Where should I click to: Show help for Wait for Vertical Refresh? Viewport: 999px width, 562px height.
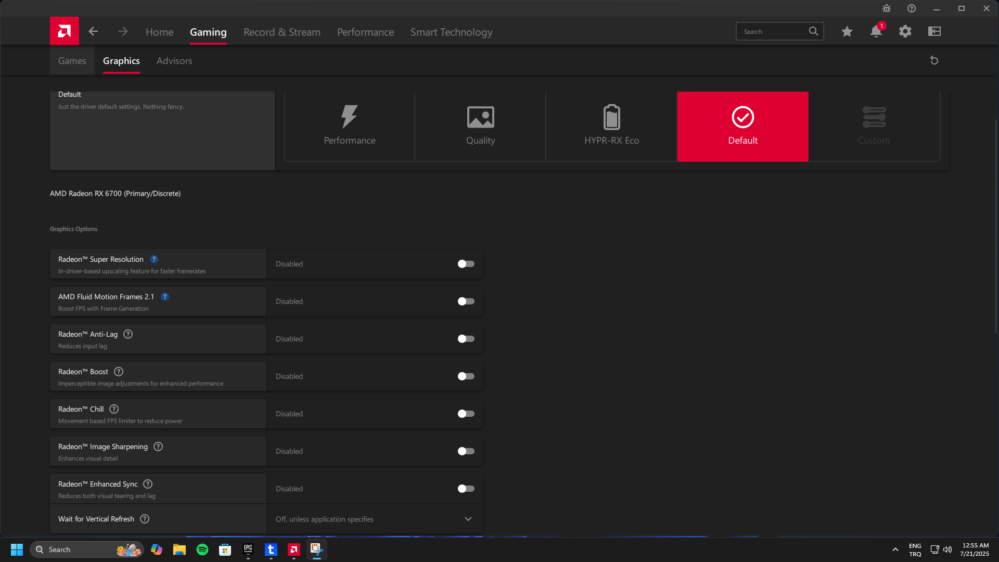click(145, 519)
